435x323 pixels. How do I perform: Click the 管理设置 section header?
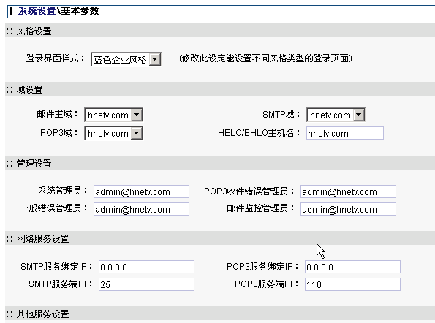coord(34,163)
